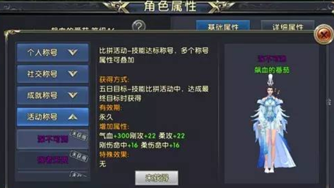Close the title panel with red X
Screen dimensions: 334x188
coord(324,35)
